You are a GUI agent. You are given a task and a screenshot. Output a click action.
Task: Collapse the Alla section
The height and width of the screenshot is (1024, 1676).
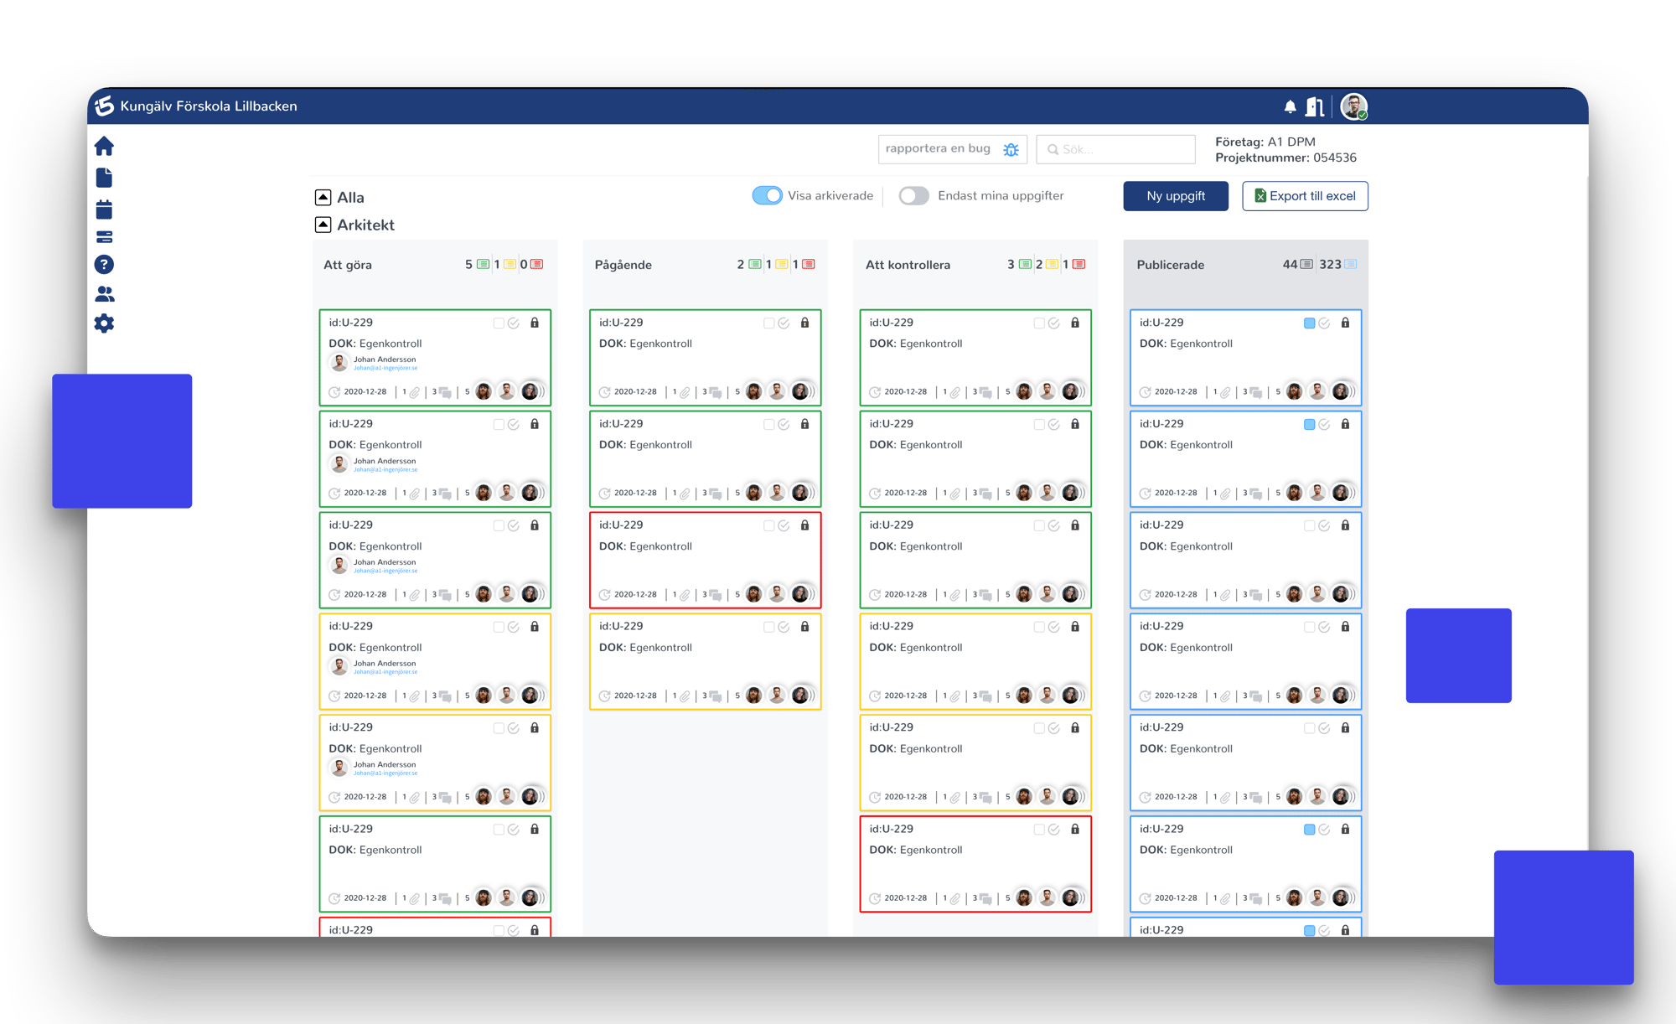click(x=323, y=197)
